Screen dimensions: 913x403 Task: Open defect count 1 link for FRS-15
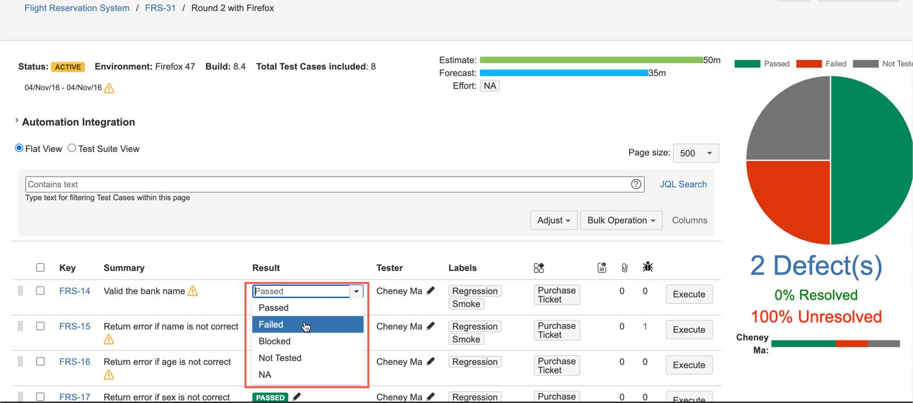[645, 326]
